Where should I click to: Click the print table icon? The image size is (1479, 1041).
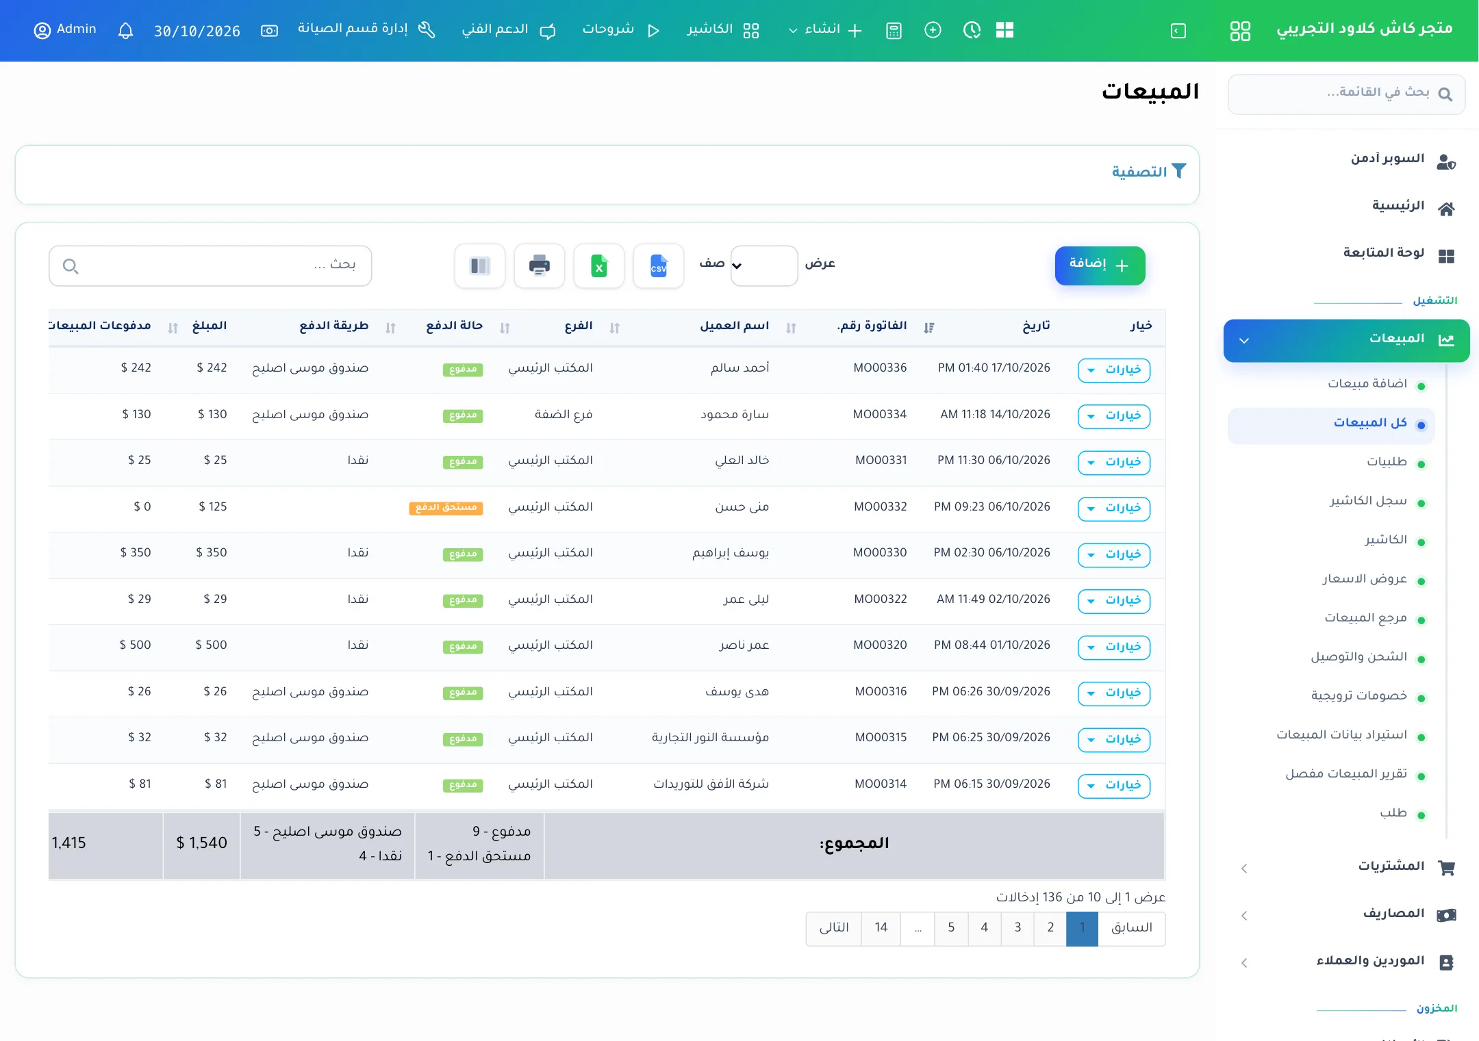click(x=539, y=266)
